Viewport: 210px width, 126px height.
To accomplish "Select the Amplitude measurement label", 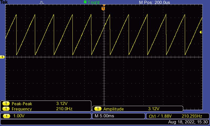I will (x=114, y=109).
